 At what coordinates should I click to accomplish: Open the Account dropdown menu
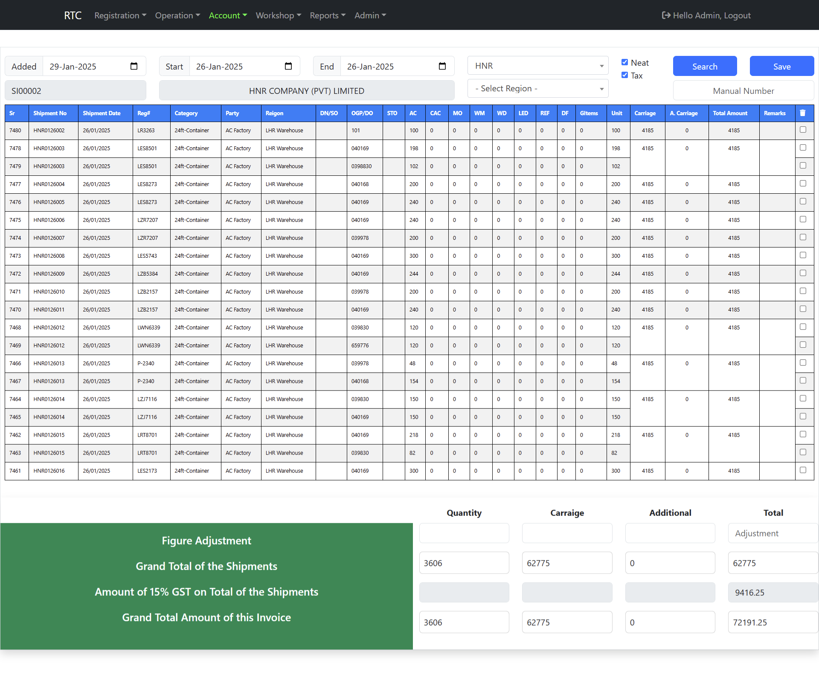pyautogui.click(x=227, y=15)
